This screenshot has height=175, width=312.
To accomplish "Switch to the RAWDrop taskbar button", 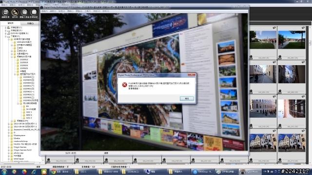I will [x=203, y=172].
